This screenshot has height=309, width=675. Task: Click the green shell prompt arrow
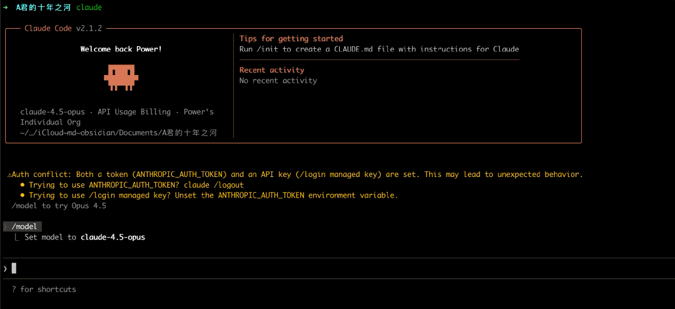[x=5, y=8]
